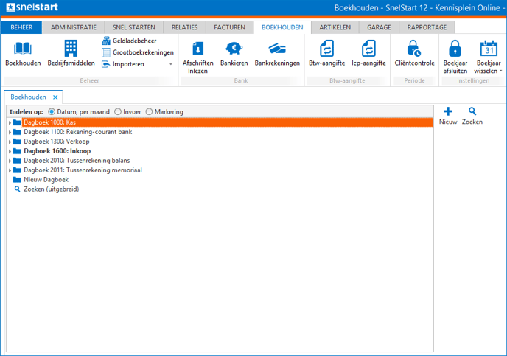Expand Dagboek 1600: Inkoop tree node

10,151
